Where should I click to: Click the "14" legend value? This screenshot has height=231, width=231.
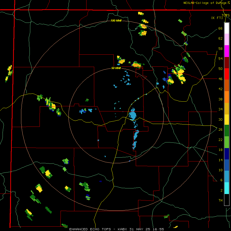tap(220, 160)
